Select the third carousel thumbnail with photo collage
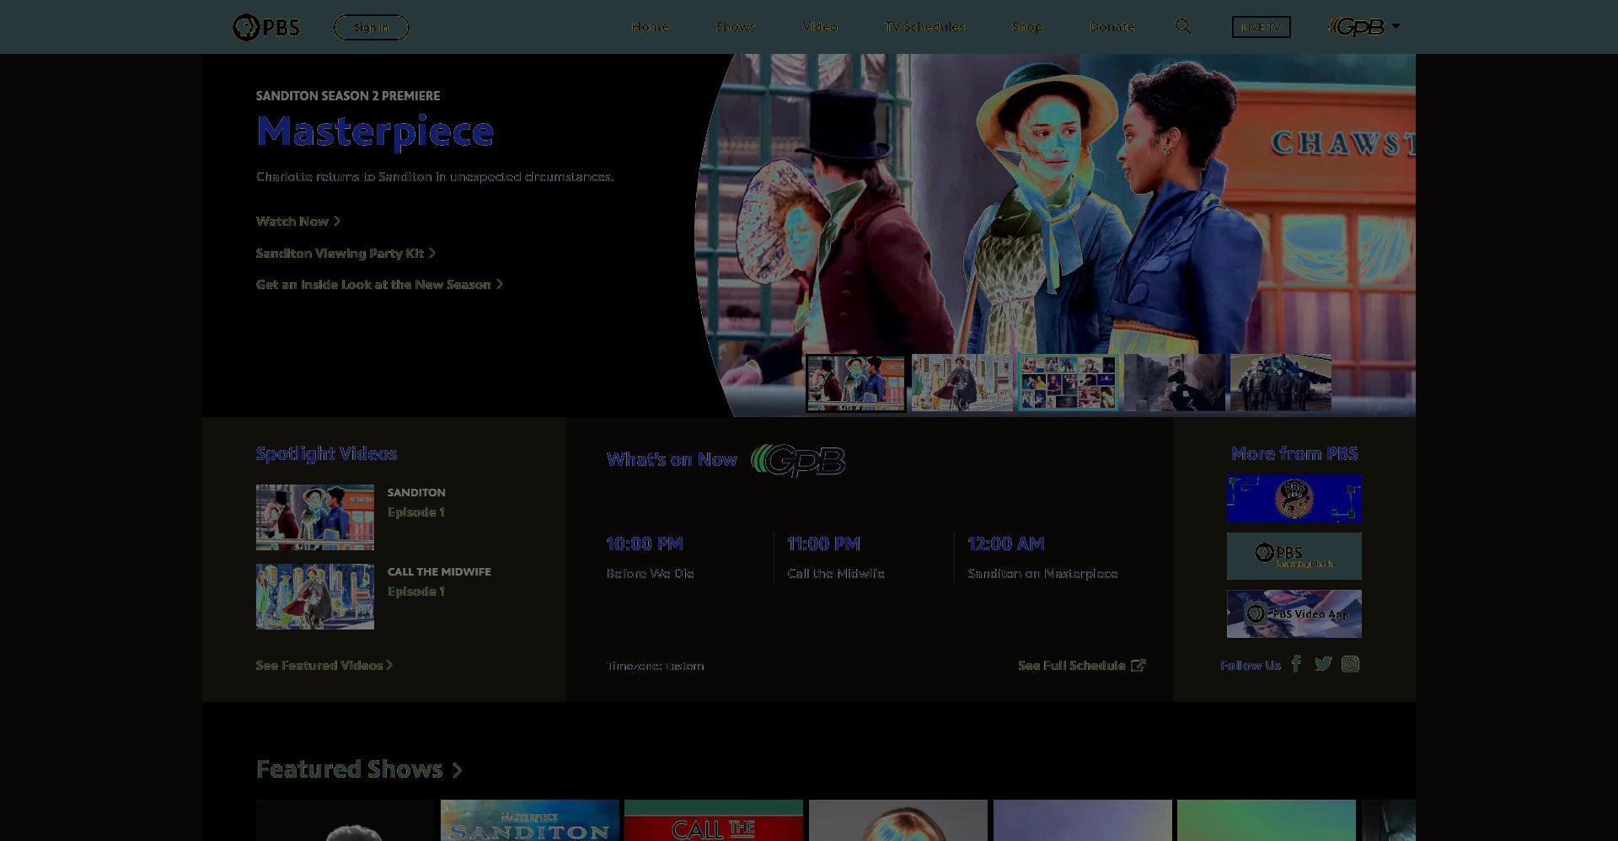The width and height of the screenshot is (1618, 841). 1068,383
